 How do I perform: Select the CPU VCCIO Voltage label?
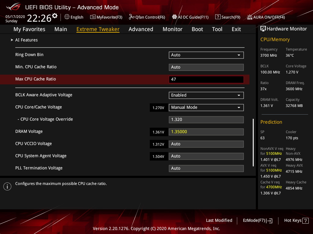[34, 144]
